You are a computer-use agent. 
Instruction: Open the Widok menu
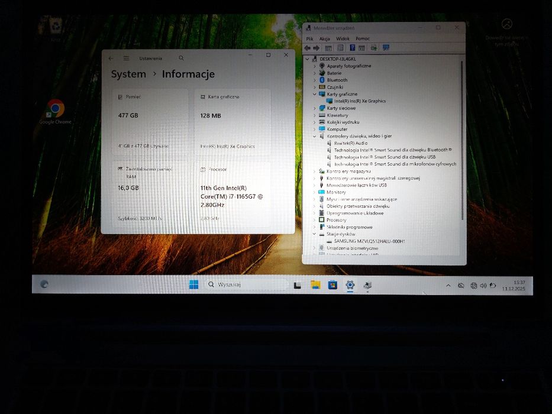coord(343,38)
